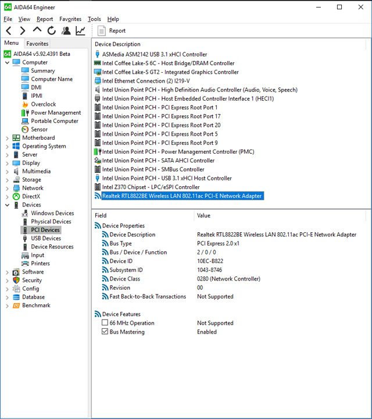372x419 pixels.
Task: Click the Device ID value 10EC-B822
Action: [x=210, y=261]
